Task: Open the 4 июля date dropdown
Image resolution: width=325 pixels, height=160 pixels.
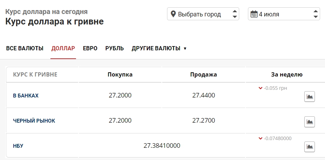Action: pyautogui.click(x=284, y=14)
